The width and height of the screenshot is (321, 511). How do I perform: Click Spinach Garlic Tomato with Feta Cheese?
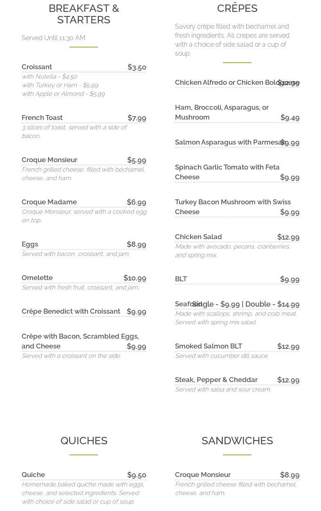coord(227,172)
